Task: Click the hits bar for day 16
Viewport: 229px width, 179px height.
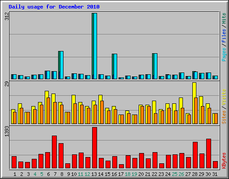Action: coord(114,66)
